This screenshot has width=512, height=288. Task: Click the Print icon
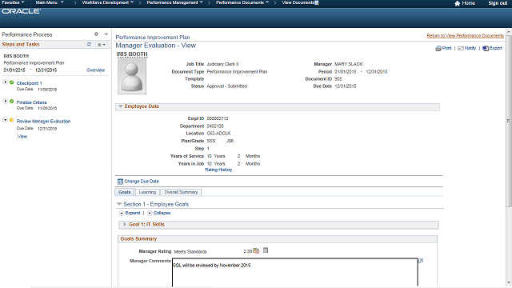[438, 48]
